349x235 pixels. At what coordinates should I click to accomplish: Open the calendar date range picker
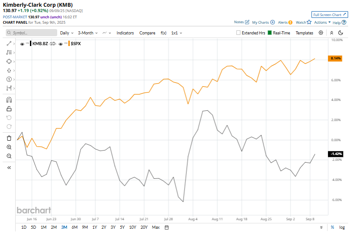(x=167, y=227)
